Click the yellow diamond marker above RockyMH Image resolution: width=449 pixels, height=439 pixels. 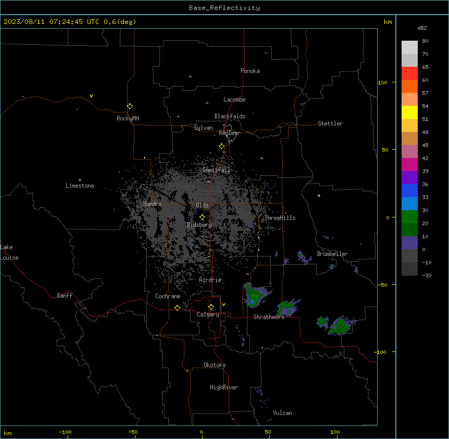click(x=130, y=106)
